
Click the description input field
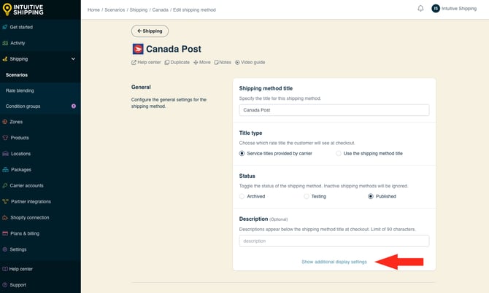click(x=334, y=241)
